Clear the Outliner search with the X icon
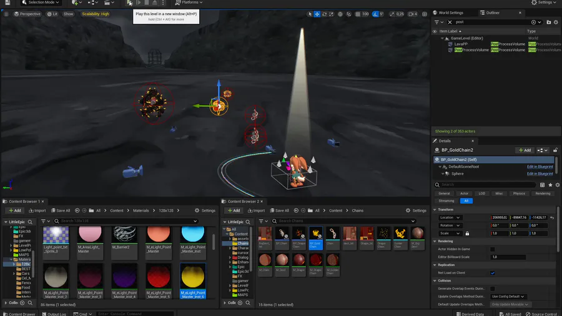The image size is (562, 316). coord(450,22)
